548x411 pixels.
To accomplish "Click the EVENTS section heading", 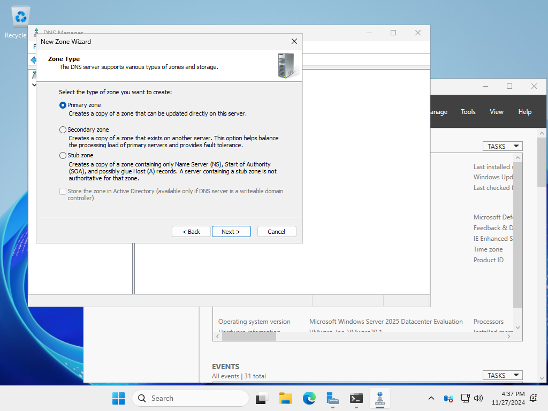I will point(225,367).
